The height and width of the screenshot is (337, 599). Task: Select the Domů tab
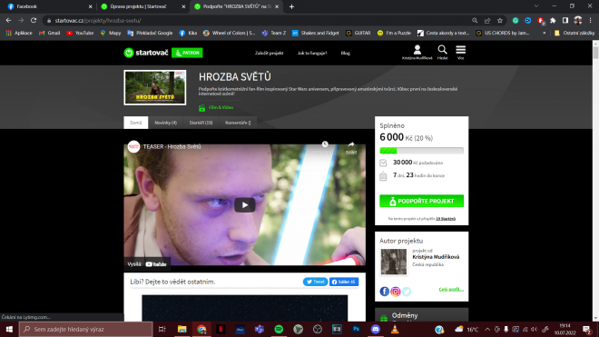(x=135, y=123)
